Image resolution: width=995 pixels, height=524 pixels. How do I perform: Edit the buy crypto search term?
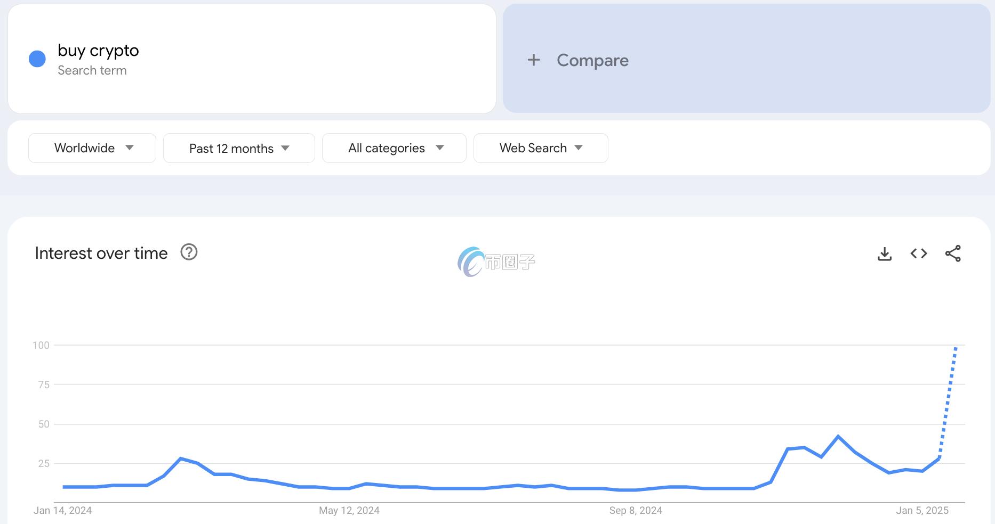pyautogui.click(x=98, y=51)
